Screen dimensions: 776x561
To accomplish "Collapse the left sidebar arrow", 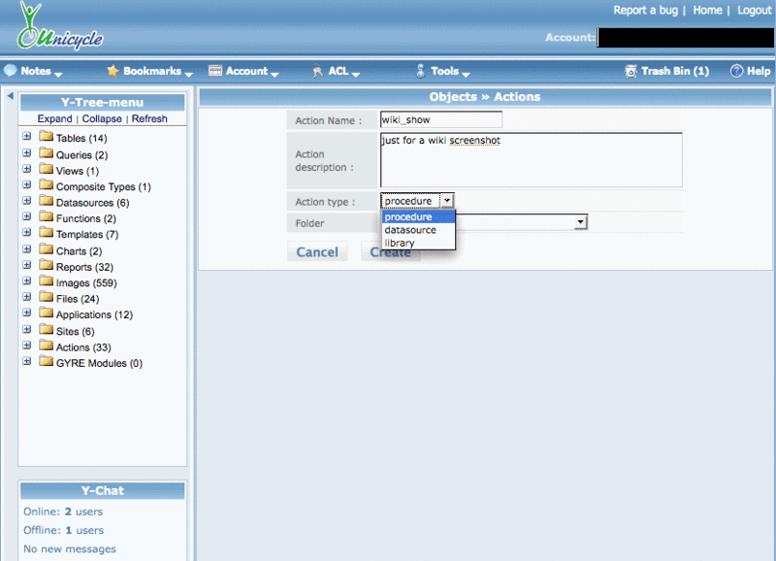I will tap(10, 96).
